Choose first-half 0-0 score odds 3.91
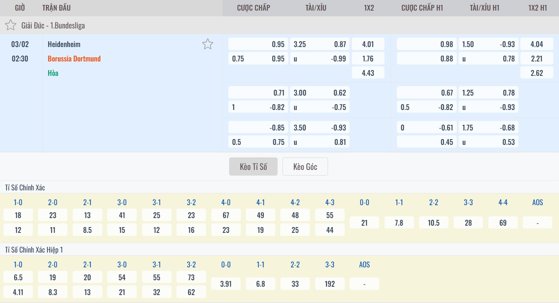This screenshot has width=559, height=303. coord(226,284)
